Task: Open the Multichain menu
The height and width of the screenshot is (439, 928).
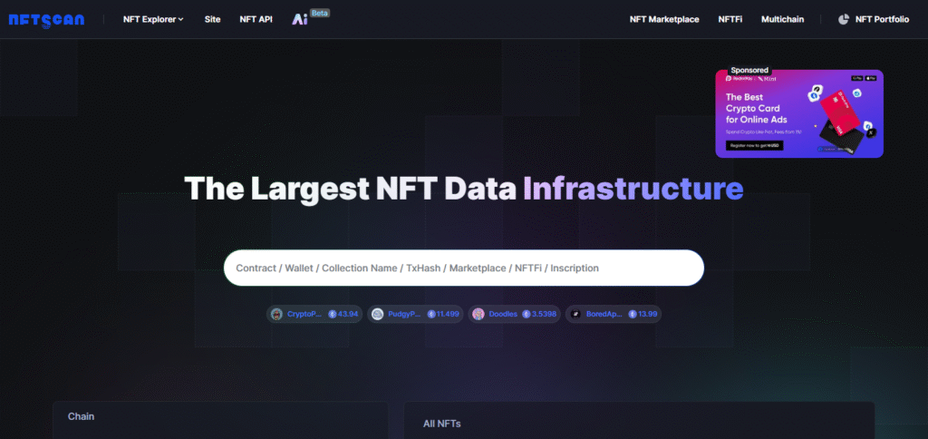Action: click(x=782, y=20)
